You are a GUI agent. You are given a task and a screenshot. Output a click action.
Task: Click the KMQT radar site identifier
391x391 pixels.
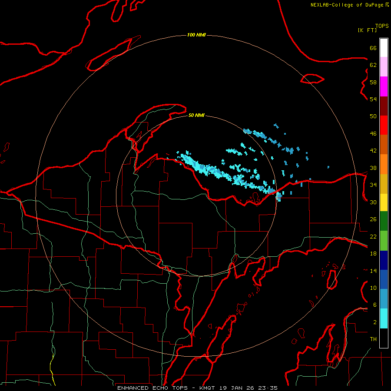tap(207, 388)
